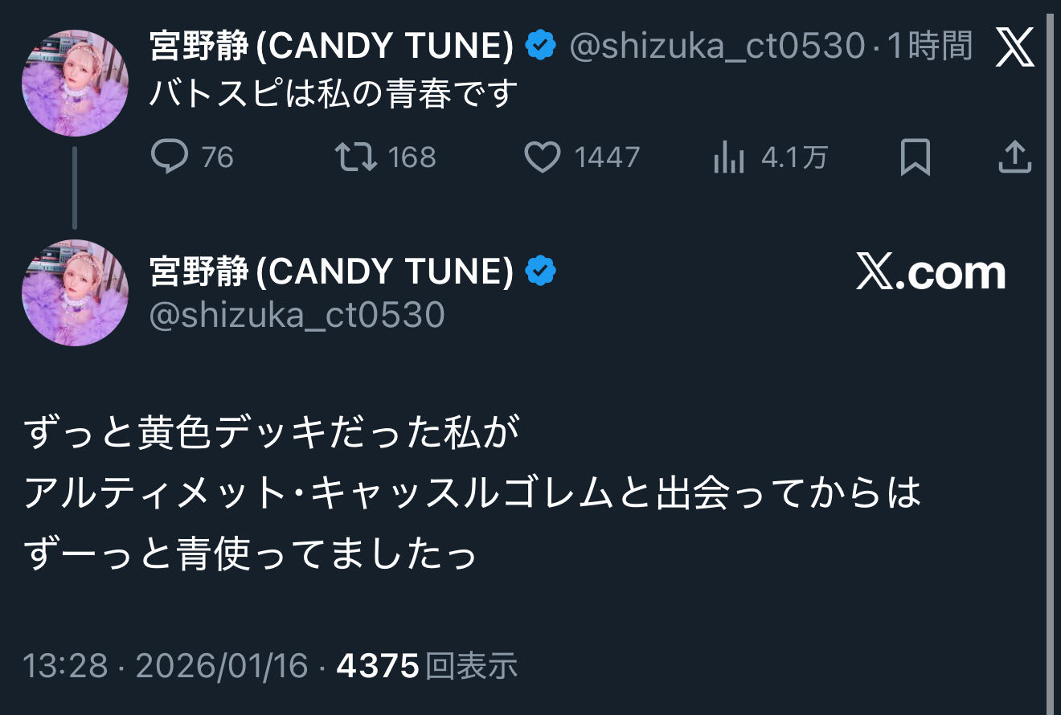Bookmark the first tweet
The image size is (1061, 715).
[915, 157]
